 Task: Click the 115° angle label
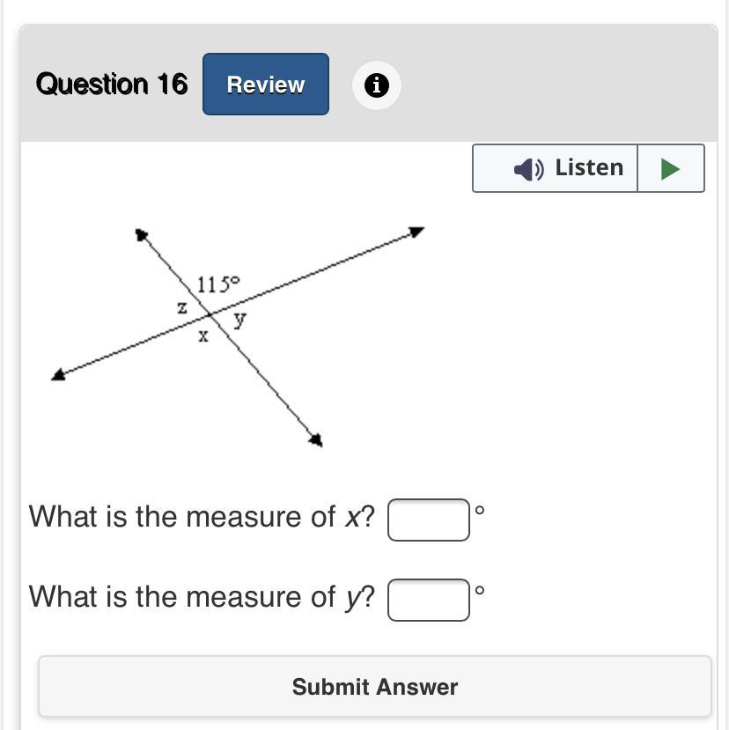point(217,284)
